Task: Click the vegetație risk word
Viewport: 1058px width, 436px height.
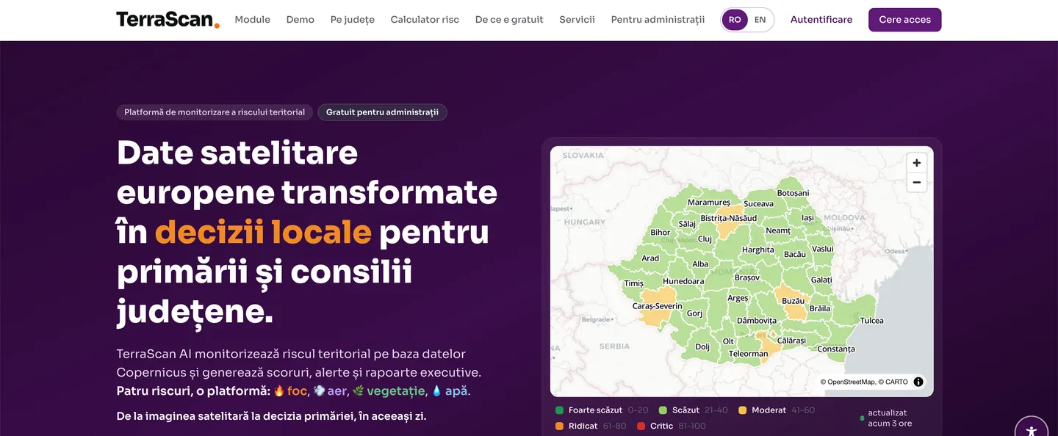Action: [396, 391]
